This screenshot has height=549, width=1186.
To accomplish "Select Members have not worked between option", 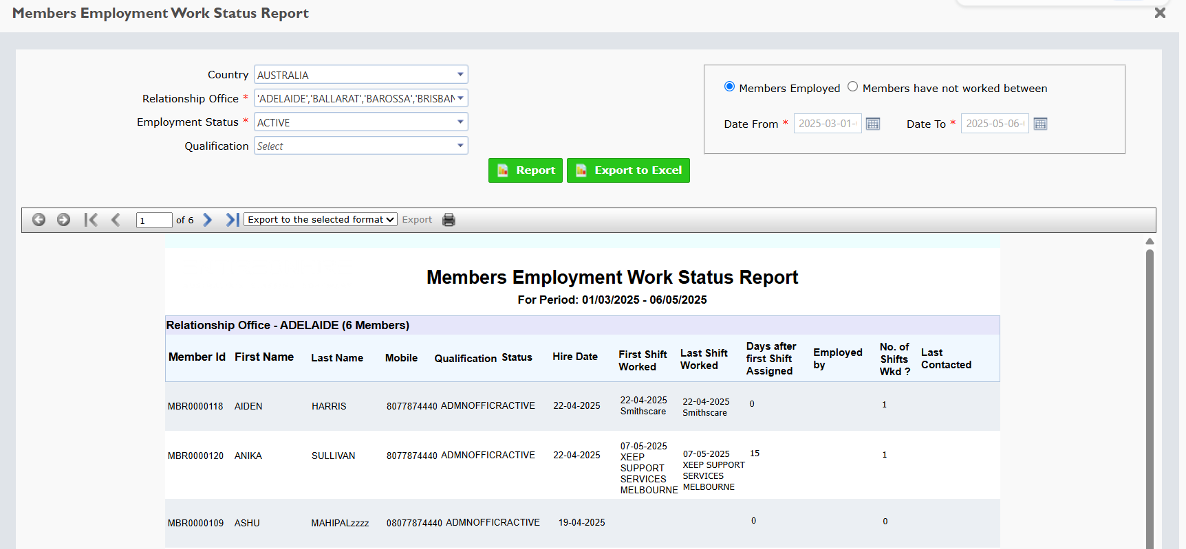I will (x=852, y=87).
